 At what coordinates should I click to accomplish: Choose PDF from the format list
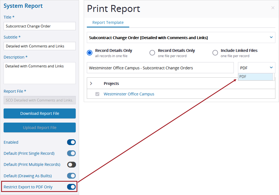255,77
